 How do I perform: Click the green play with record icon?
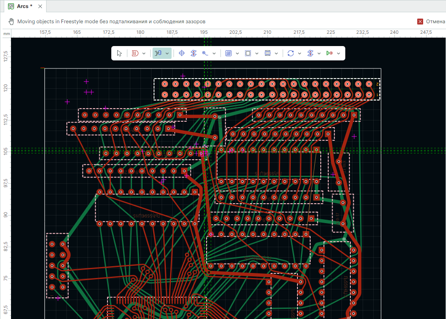(329, 53)
